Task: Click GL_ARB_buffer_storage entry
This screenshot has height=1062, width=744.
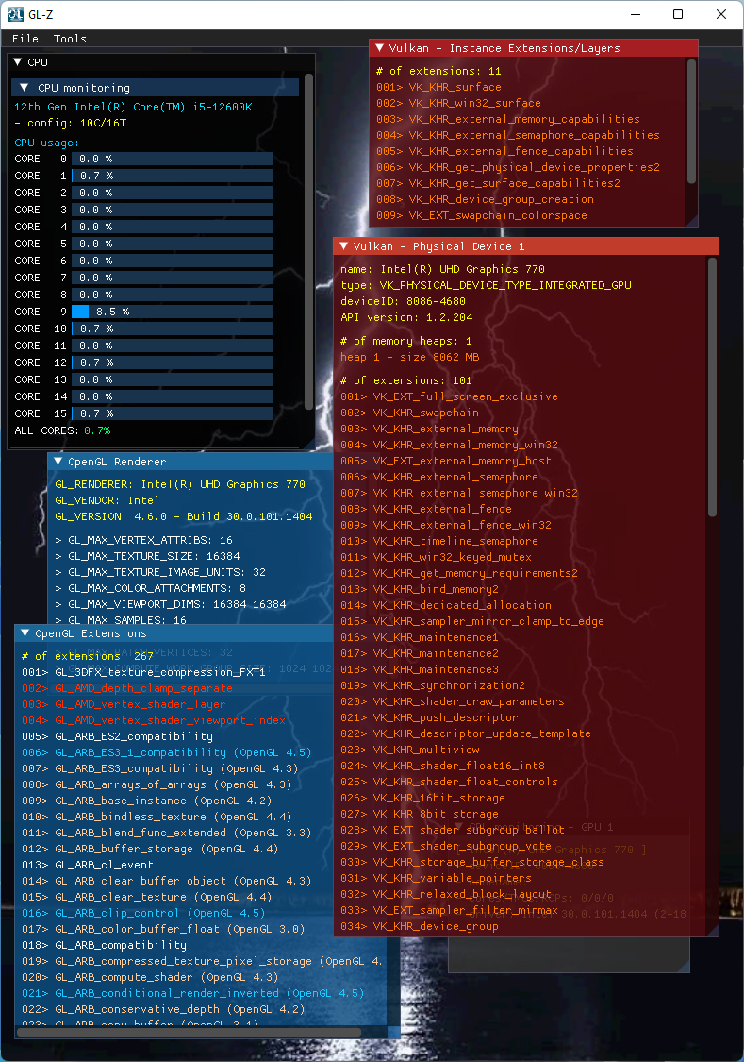Action: click(150, 849)
